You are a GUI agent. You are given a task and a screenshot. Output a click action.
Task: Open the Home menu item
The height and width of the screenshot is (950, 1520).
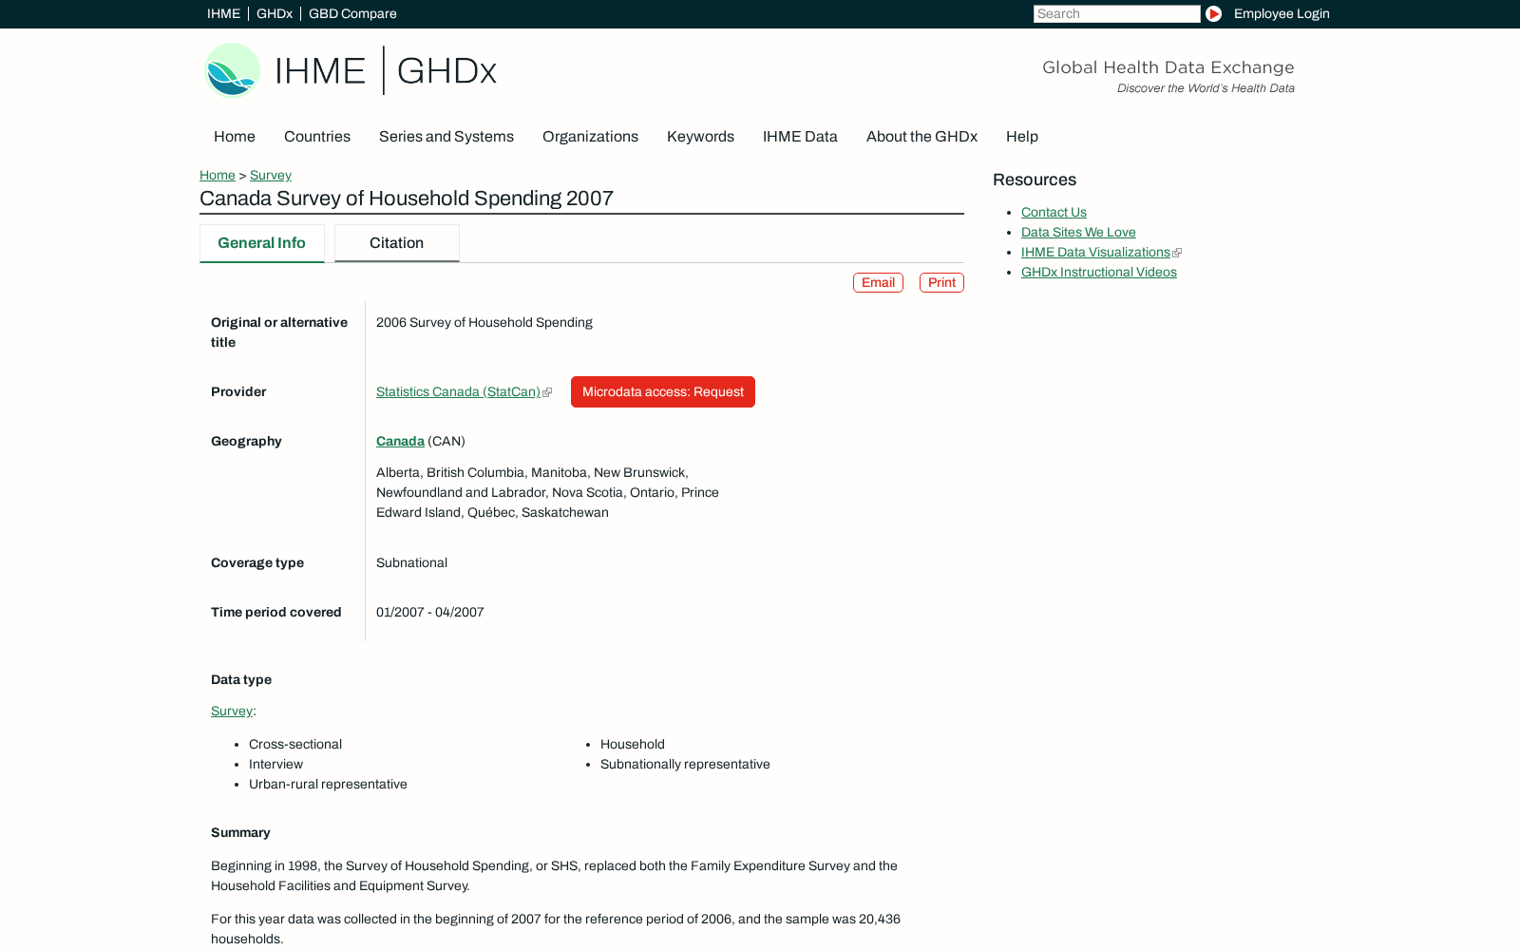pyautogui.click(x=235, y=137)
